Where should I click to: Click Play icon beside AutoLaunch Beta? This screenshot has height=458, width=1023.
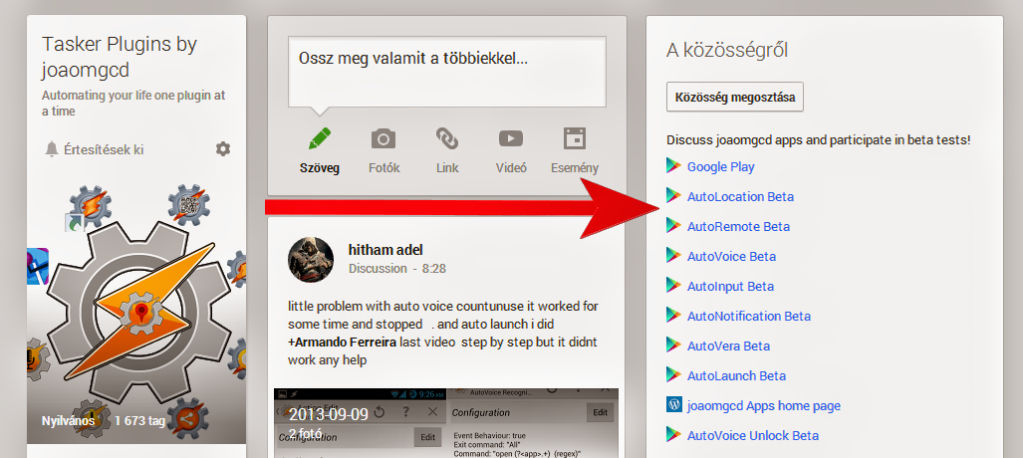click(x=673, y=374)
